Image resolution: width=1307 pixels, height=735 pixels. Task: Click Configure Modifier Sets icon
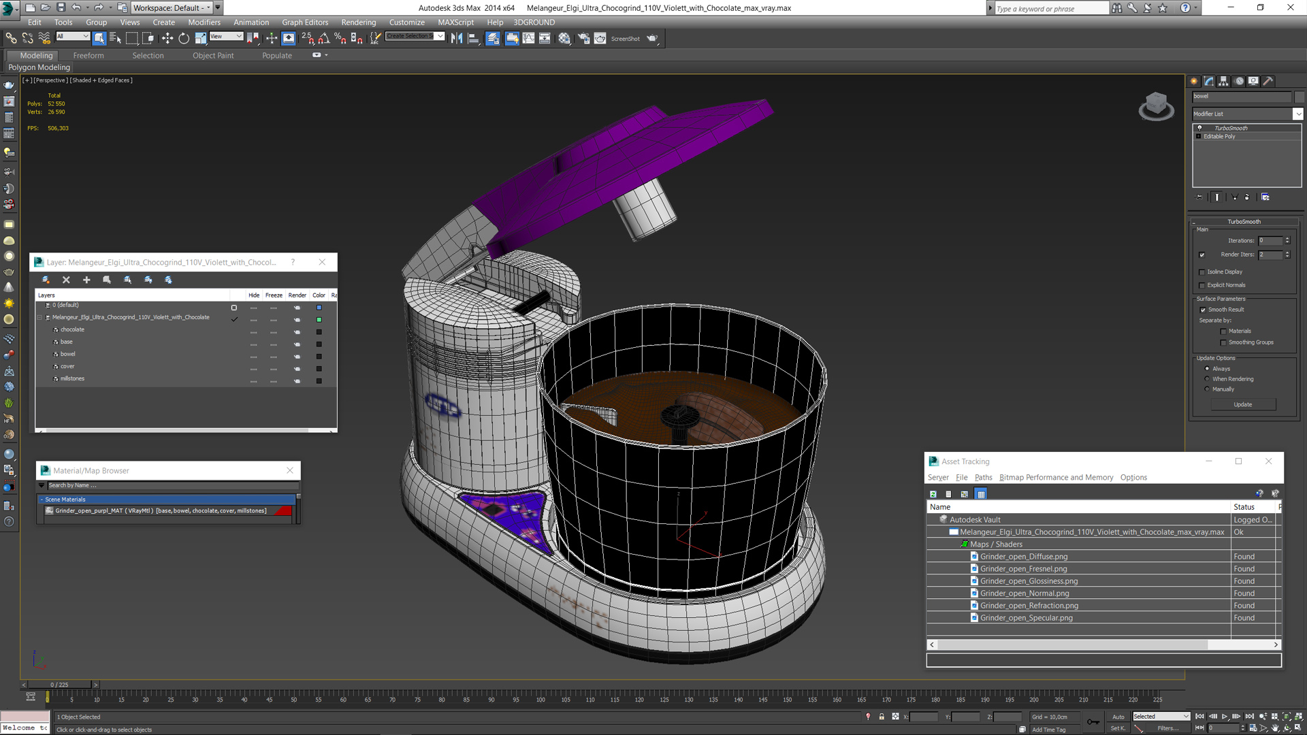[x=1265, y=197]
